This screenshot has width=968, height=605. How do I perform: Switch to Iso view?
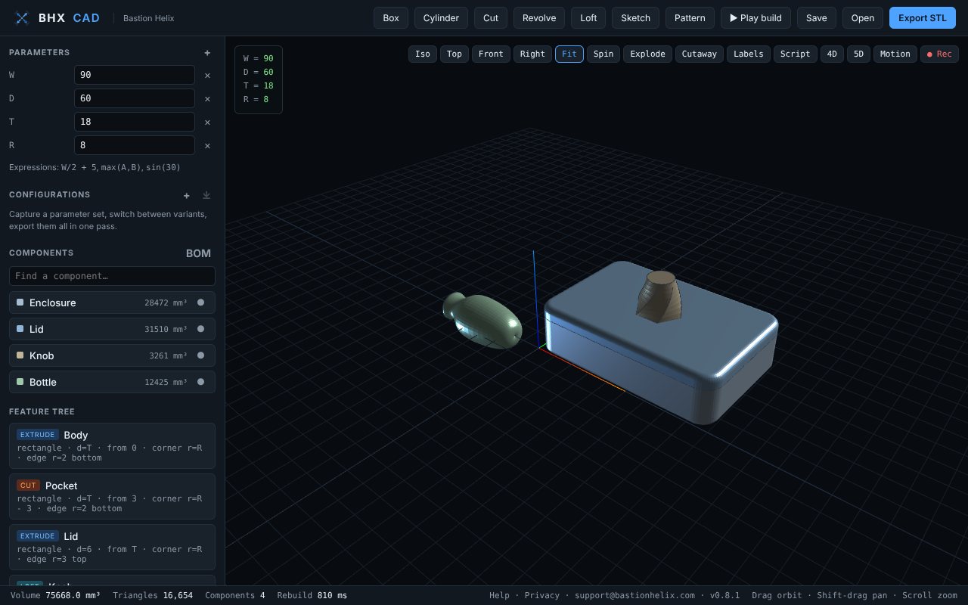[x=423, y=54]
